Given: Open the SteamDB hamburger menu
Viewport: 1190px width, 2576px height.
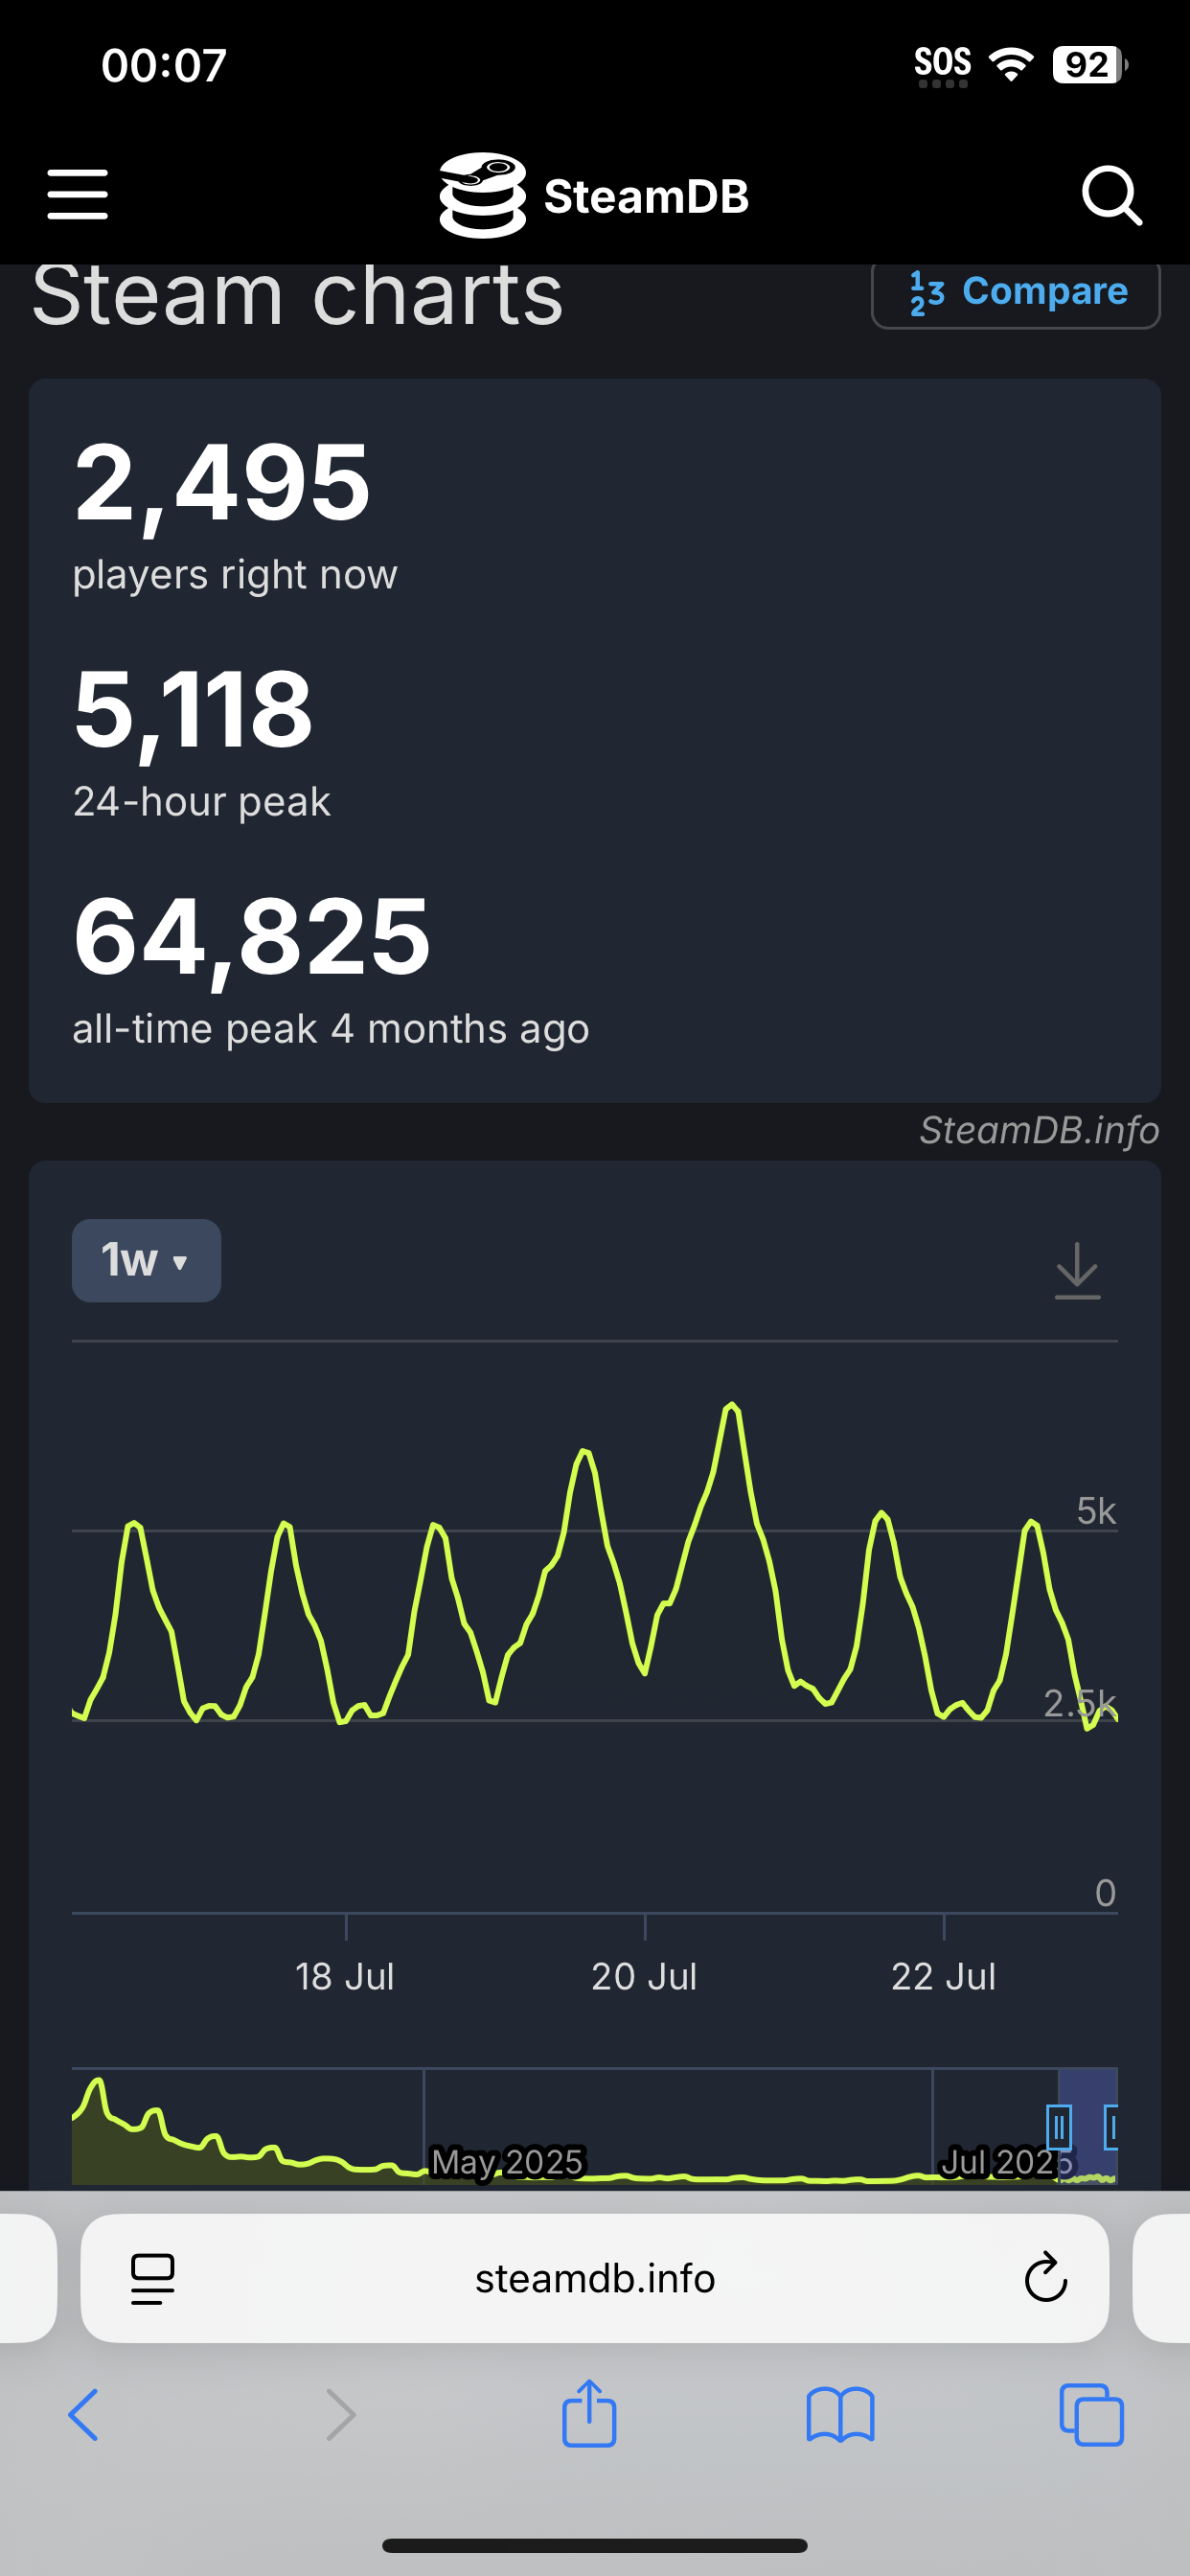Looking at the screenshot, I should pyautogui.click(x=78, y=194).
